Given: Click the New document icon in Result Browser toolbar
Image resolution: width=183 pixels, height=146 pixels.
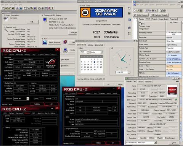Looking at the screenshot, I should coord(135,11).
